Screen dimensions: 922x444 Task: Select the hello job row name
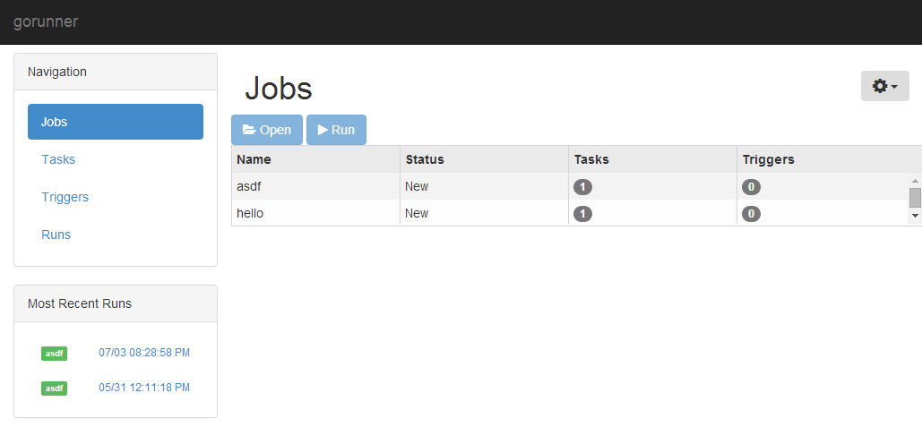click(x=250, y=213)
